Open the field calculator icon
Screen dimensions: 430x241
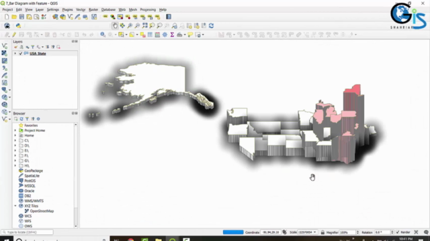[157, 35]
